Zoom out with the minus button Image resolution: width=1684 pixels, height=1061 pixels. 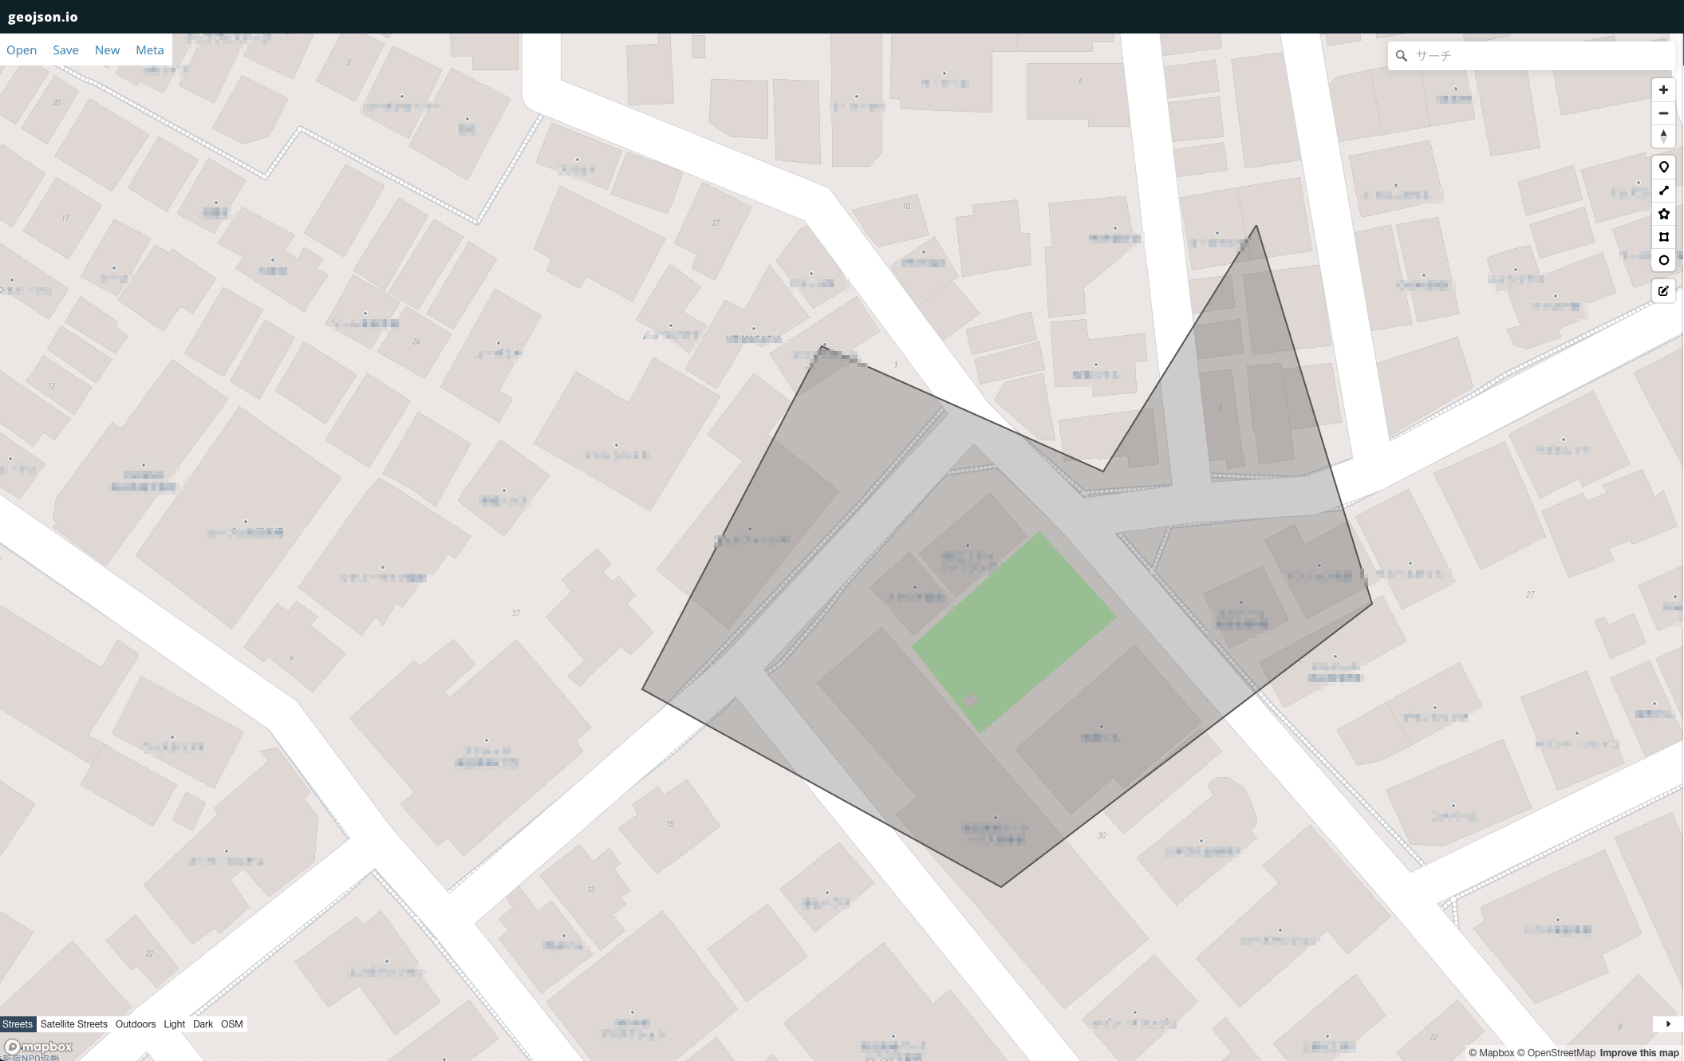click(1663, 113)
